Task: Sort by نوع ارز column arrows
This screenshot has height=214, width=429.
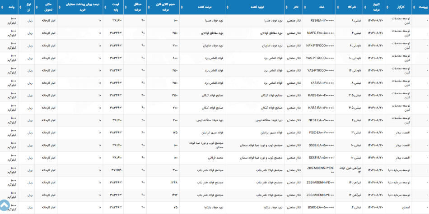Action: 20,7
